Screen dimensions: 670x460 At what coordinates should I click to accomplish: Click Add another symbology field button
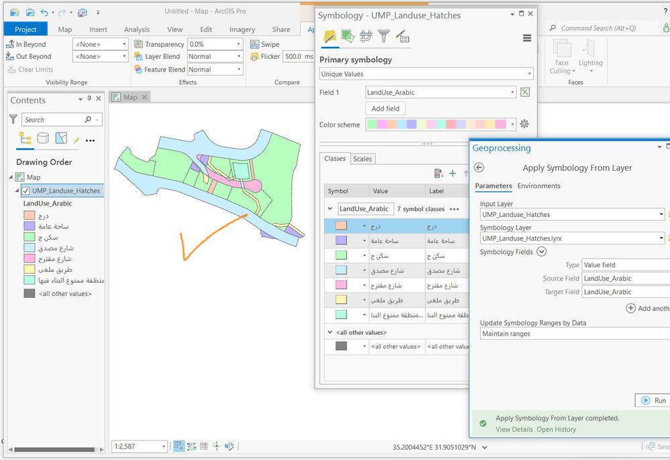point(647,308)
